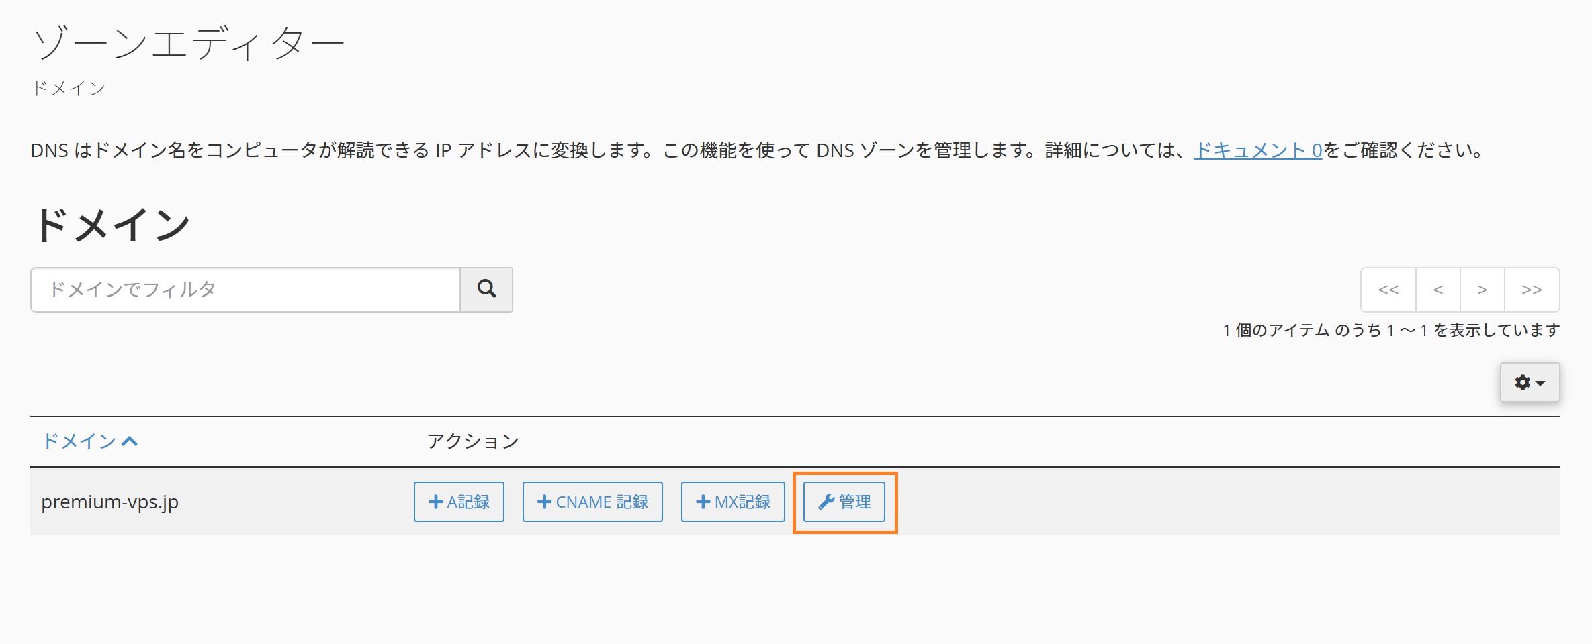This screenshot has width=1592, height=644.
Task: Select the premium-vps.jp domain row
Action: click(x=795, y=502)
